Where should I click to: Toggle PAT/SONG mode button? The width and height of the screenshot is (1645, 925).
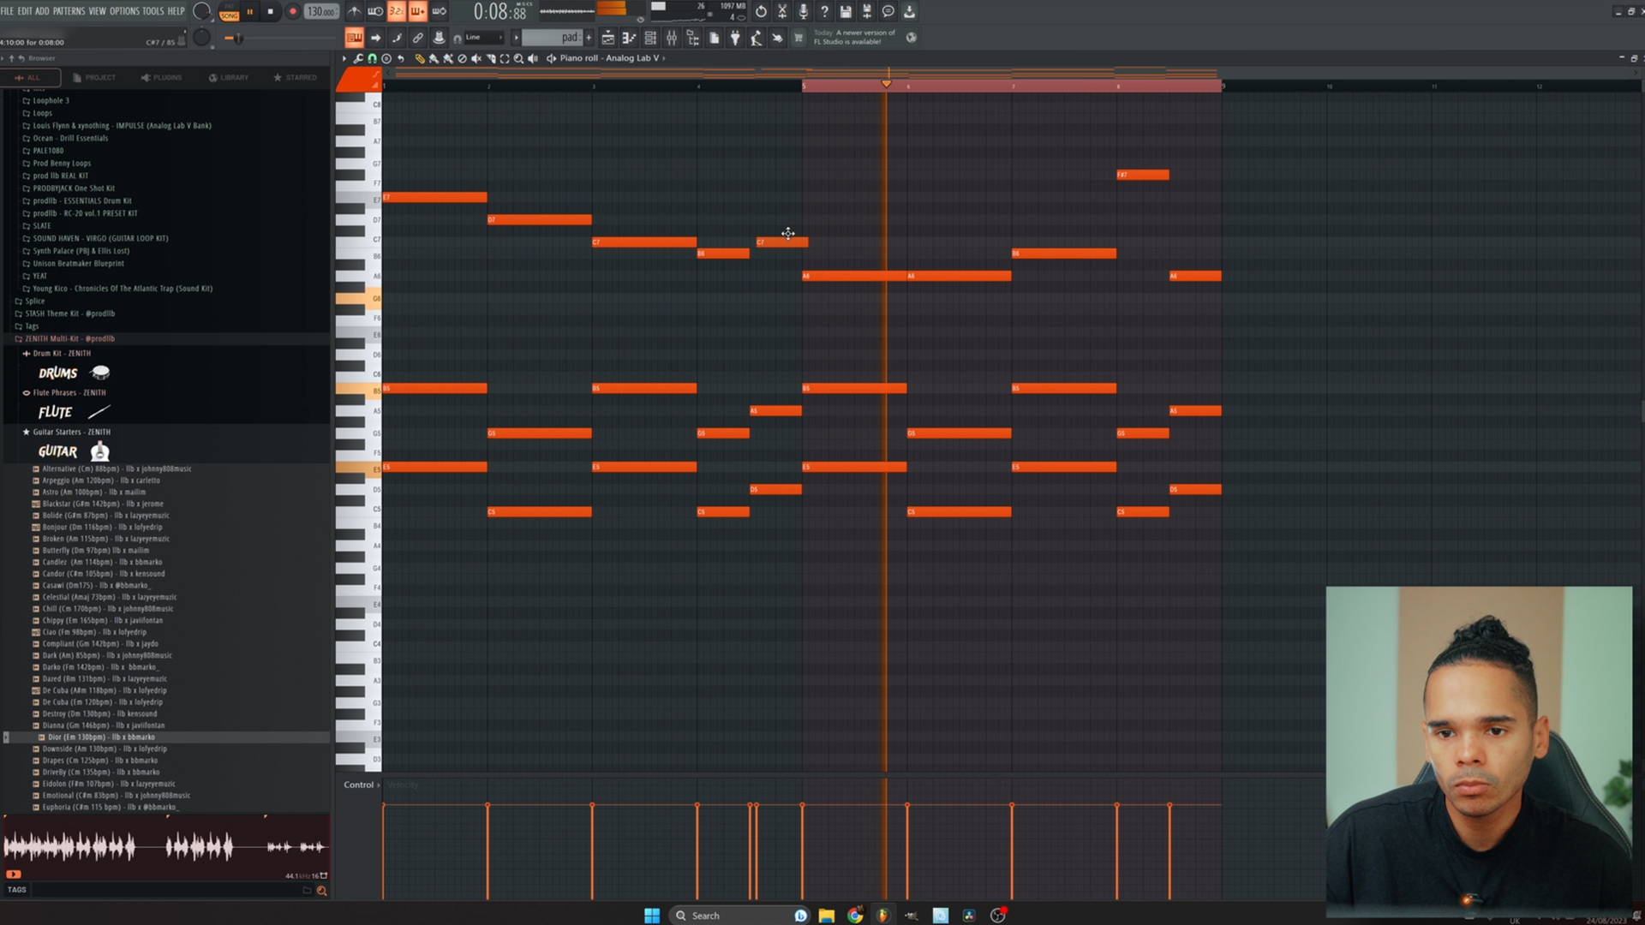coord(229,12)
